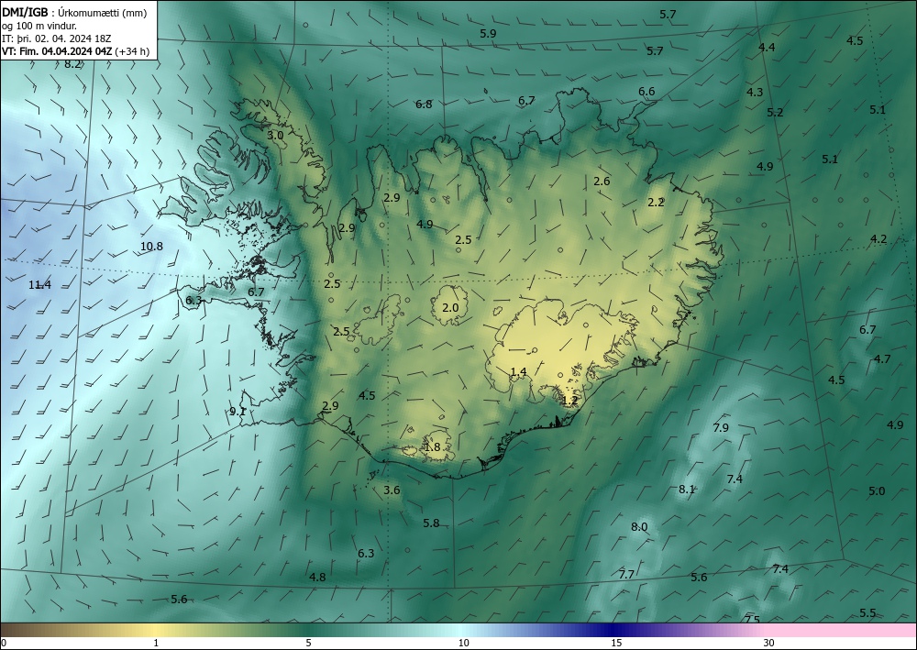Click the 2.0 value on Hofsjökull glacier

(450, 307)
